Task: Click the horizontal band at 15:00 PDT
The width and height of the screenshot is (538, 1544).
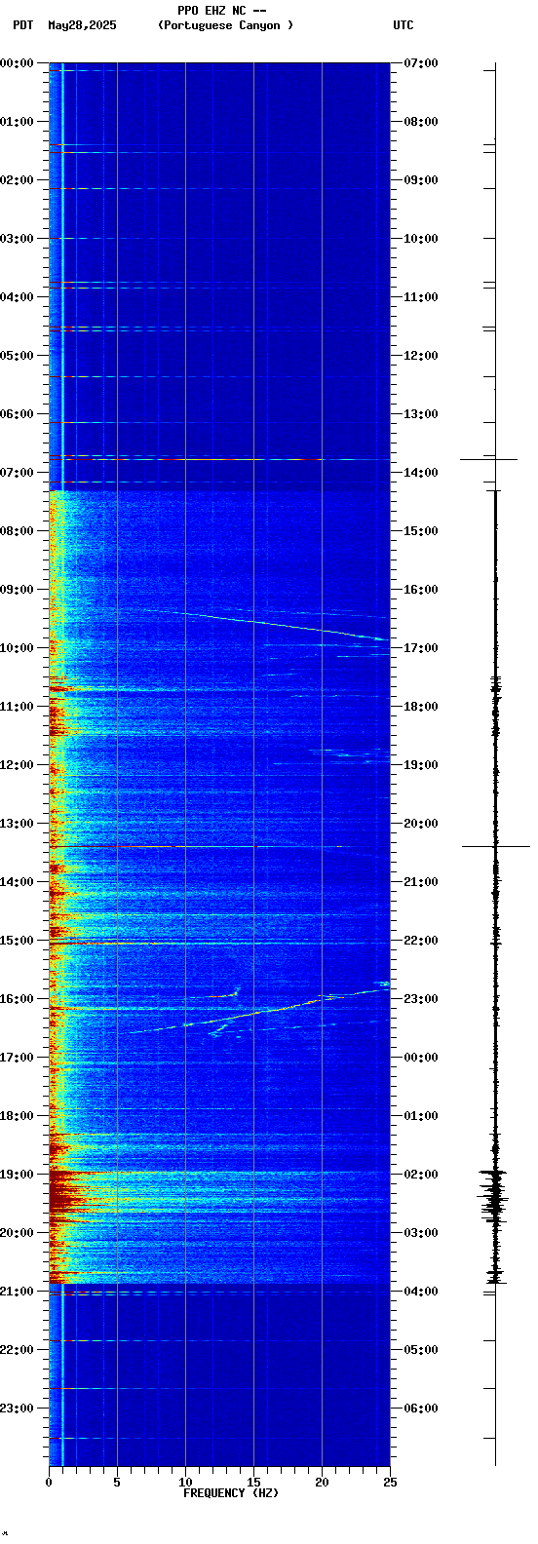Action: pos(219,943)
